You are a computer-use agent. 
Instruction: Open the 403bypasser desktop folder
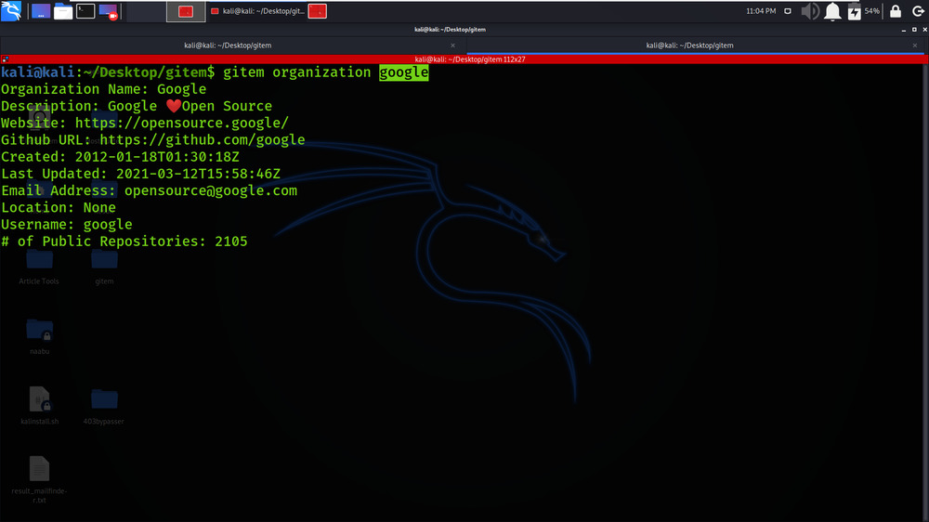[x=104, y=407]
